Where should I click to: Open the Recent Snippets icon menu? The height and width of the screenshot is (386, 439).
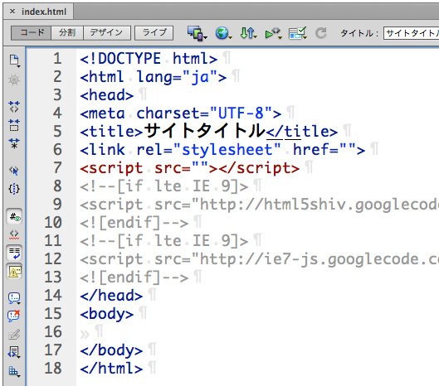[x=14, y=352]
